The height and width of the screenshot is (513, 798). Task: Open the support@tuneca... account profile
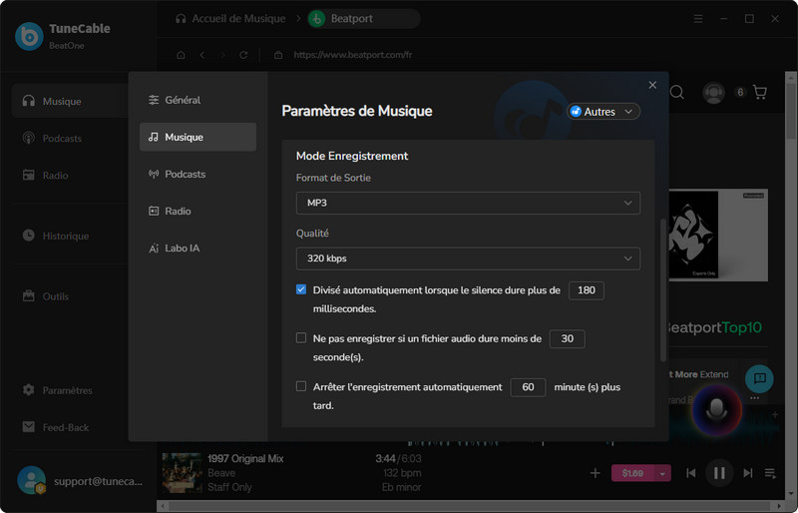(x=81, y=481)
